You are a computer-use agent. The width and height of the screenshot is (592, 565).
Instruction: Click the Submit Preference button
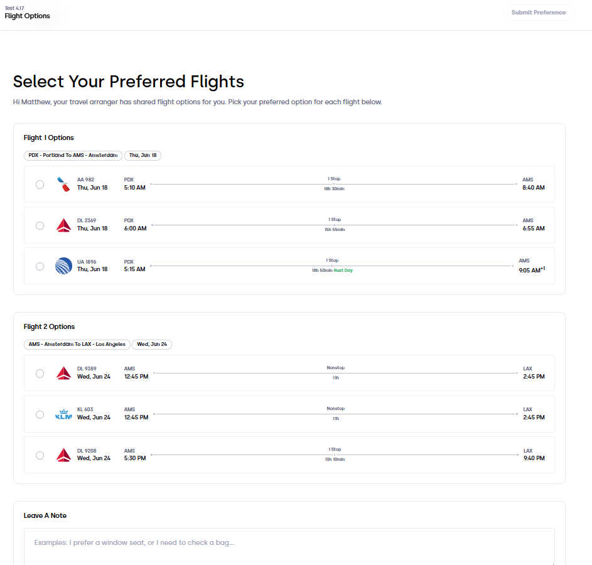point(539,13)
